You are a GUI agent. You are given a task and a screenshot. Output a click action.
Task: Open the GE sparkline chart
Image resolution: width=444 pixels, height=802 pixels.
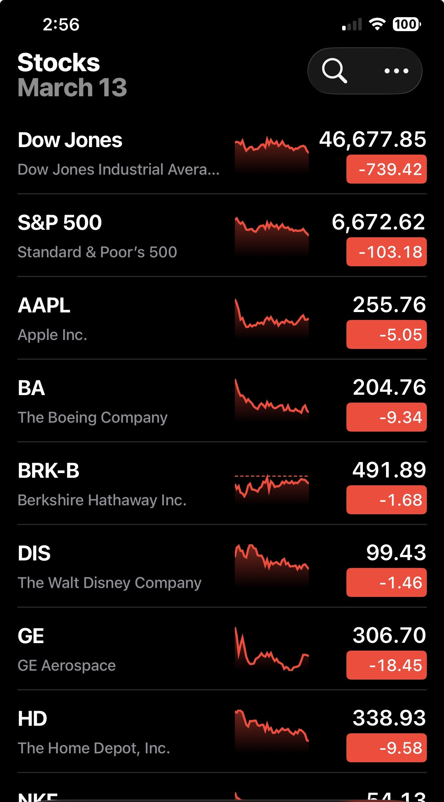(x=272, y=651)
